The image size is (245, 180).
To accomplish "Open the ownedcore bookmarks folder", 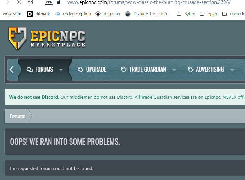I will [x=237, y=14].
